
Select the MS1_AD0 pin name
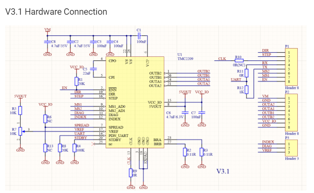(117, 106)
